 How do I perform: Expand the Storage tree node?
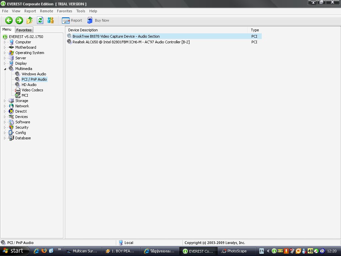pyautogui.click(x=5, y=101)
